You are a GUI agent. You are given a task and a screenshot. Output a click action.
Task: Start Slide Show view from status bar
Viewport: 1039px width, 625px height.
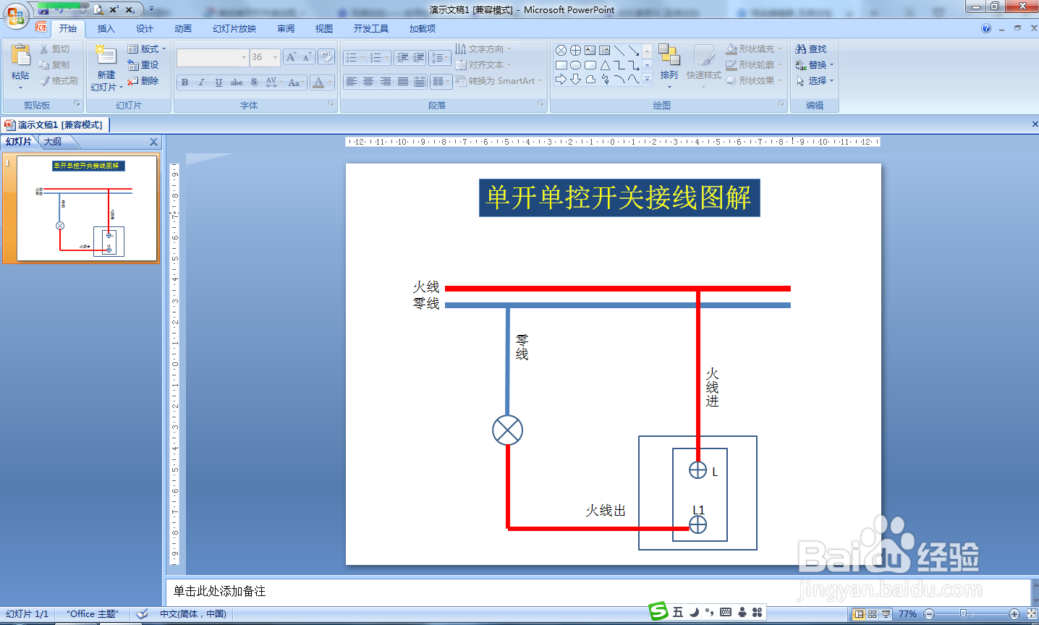pos(886,614)
